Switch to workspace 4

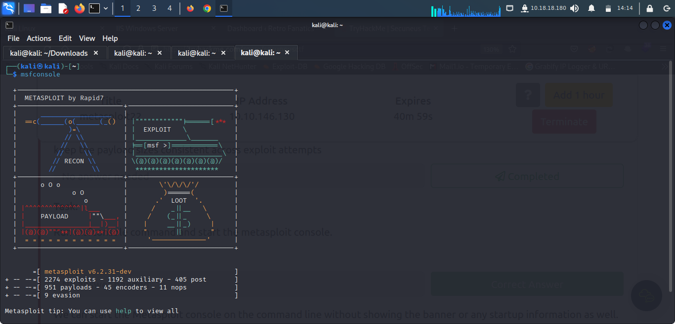click(x=170, y=8)
